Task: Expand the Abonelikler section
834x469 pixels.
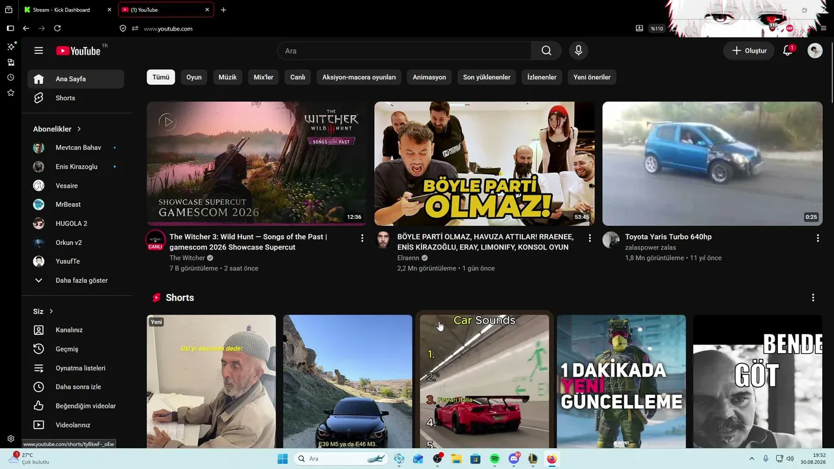Action: [57, 129]
